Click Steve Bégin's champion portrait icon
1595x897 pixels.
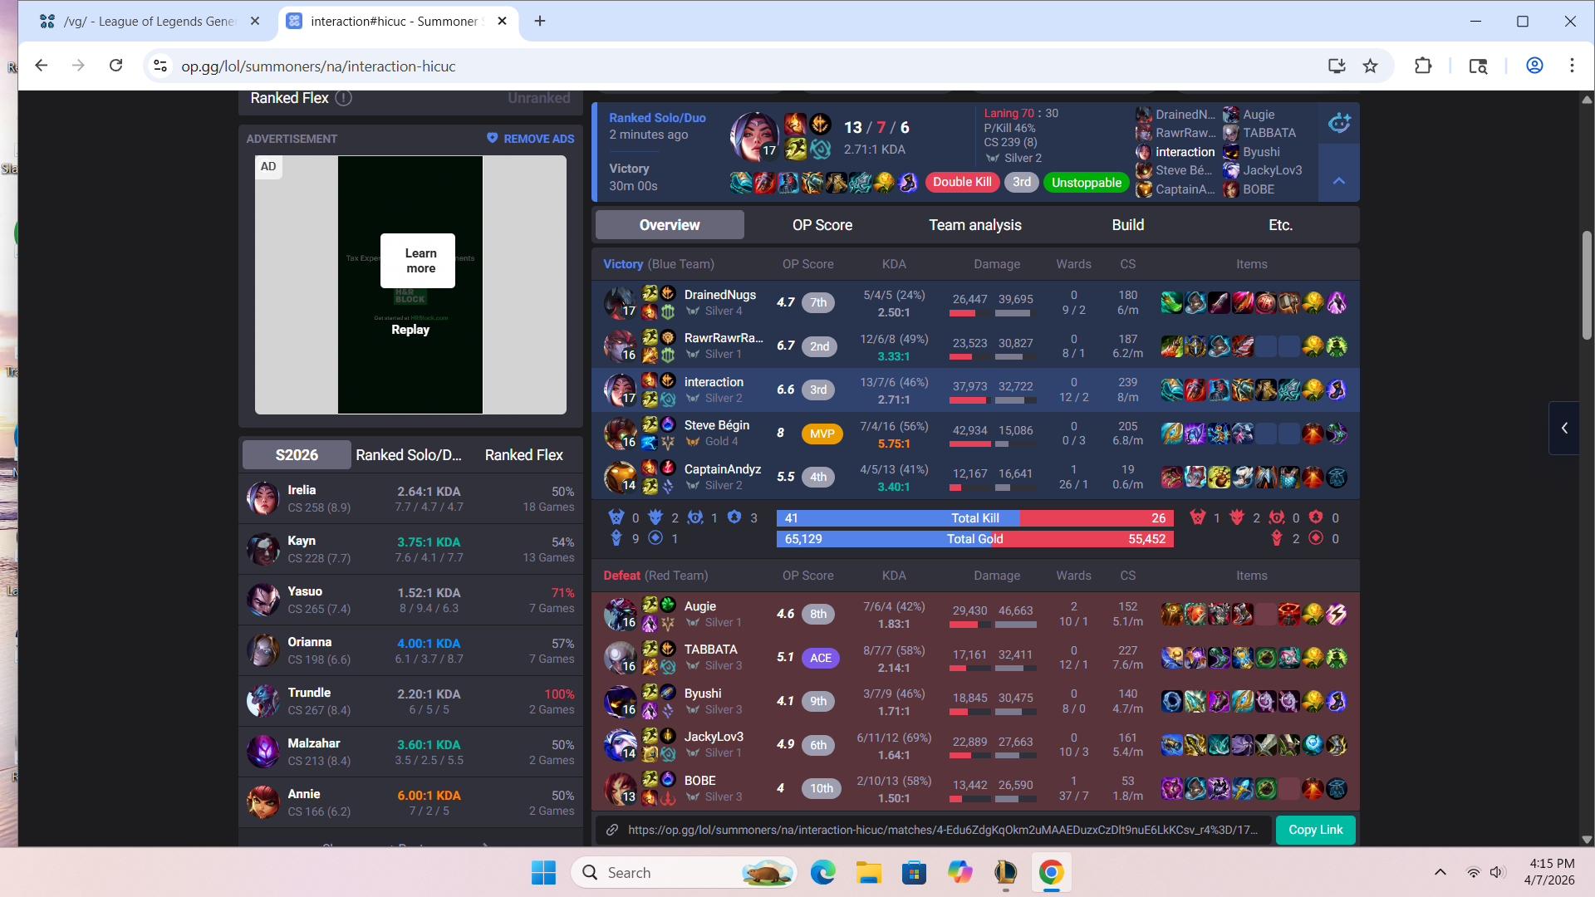pyautogui.click(x=619, y=434)
